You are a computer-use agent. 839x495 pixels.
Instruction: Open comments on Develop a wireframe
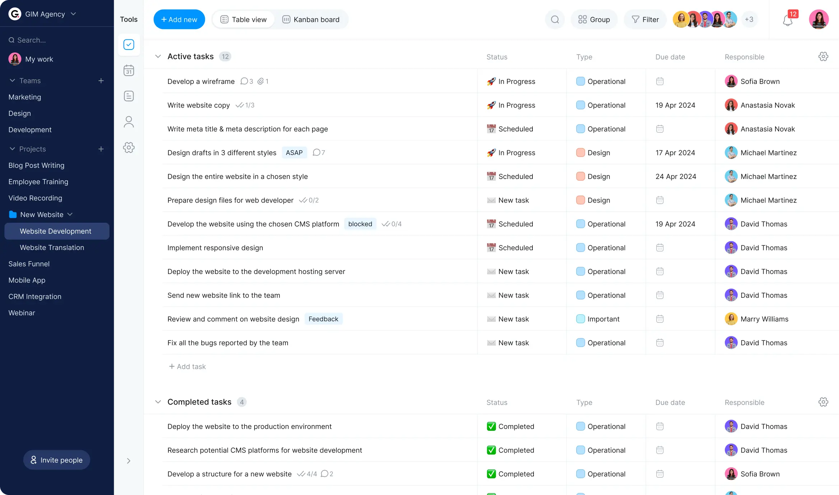247,81
